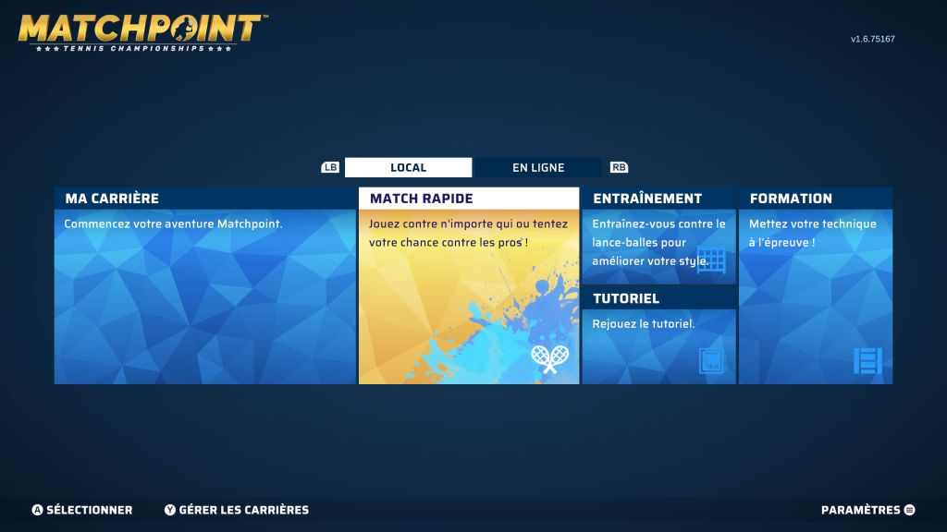Screen dimensions: 947x532
Task: Click the ball machine net icon
Action: [711, 260]
